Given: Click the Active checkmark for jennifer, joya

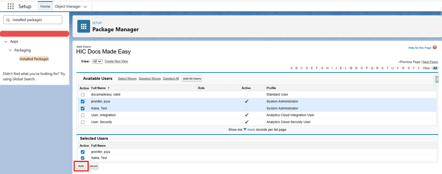Looking at the screenshot, I should coord(247,101).
